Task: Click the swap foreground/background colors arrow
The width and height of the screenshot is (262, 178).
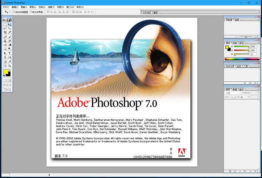Action: 10,70
